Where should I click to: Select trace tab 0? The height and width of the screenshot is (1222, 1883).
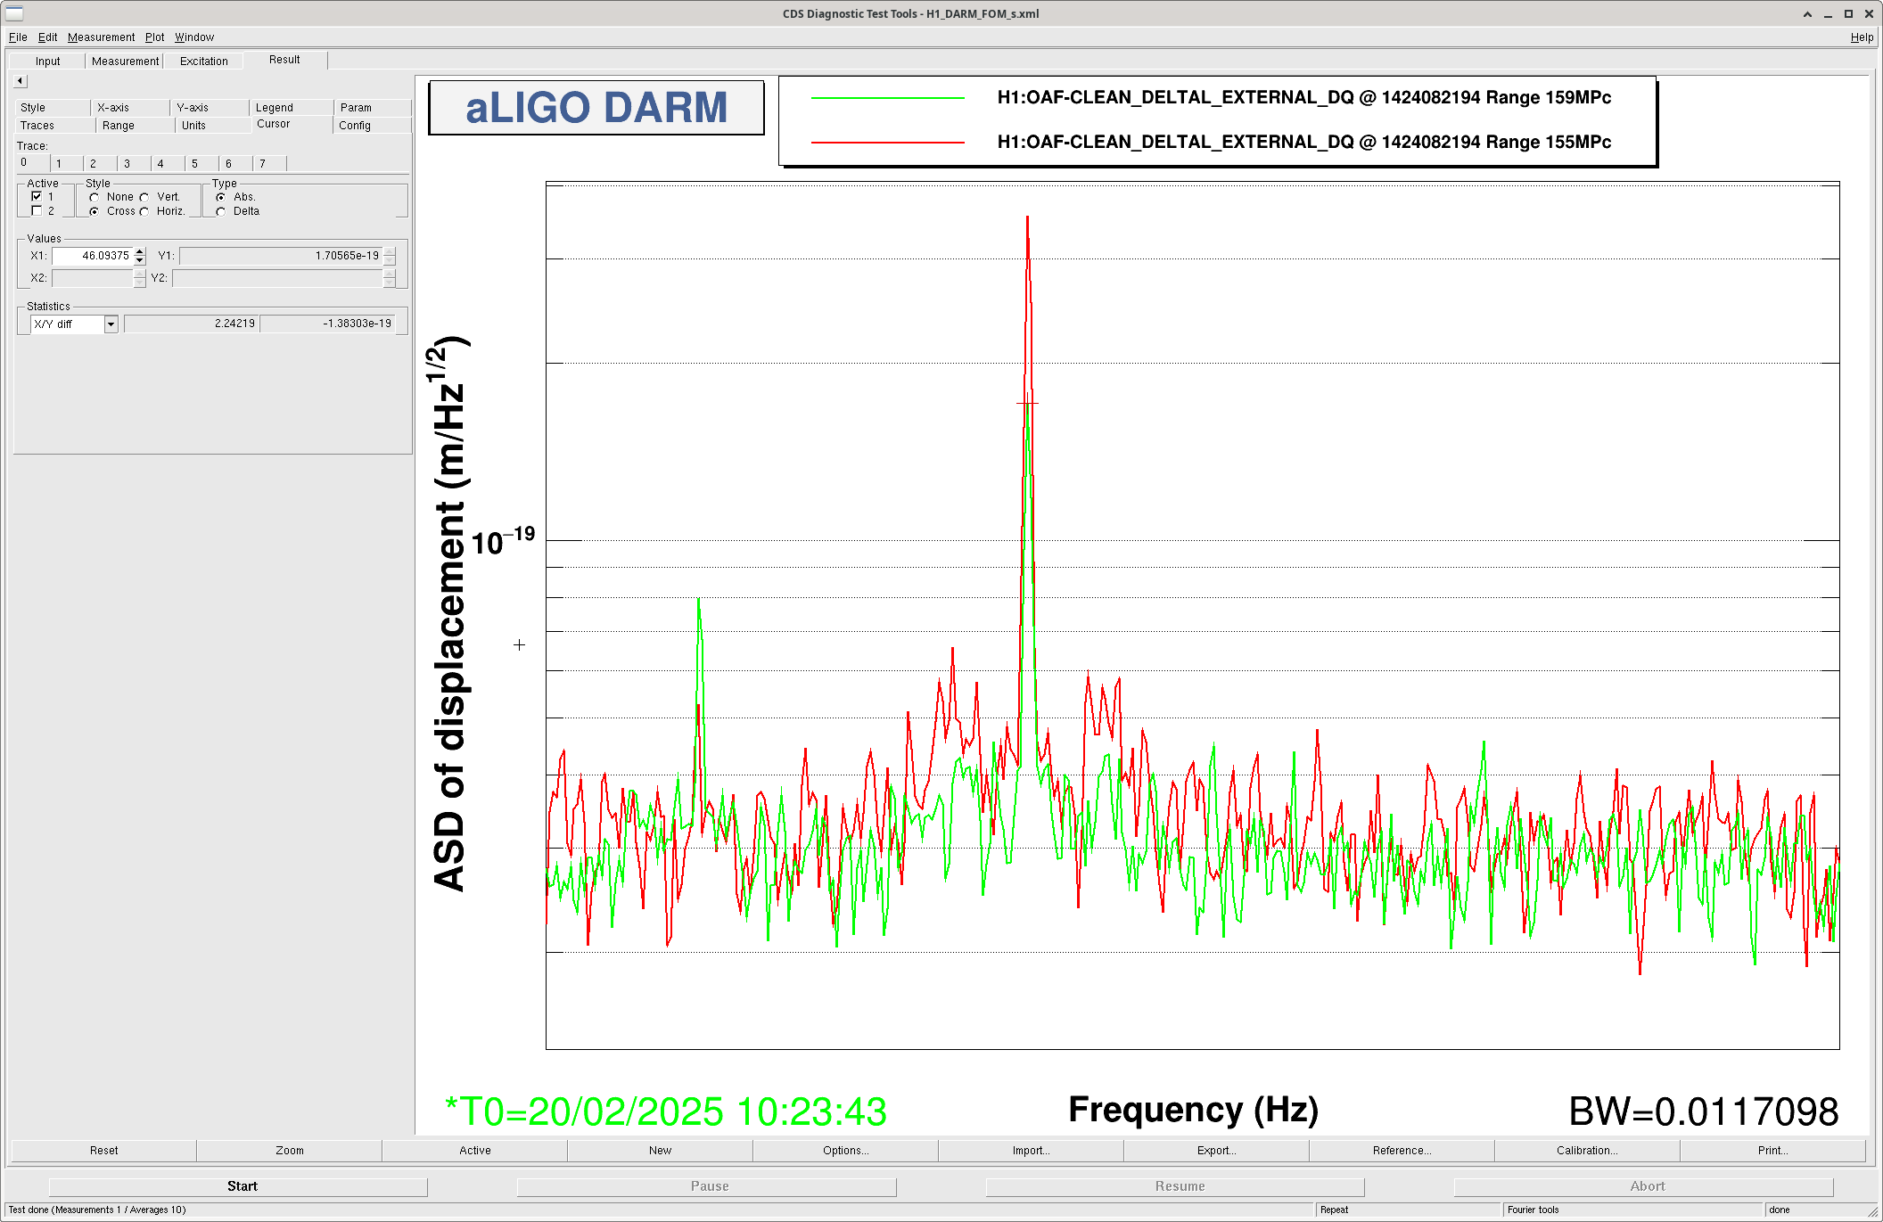tap(33, 162)
